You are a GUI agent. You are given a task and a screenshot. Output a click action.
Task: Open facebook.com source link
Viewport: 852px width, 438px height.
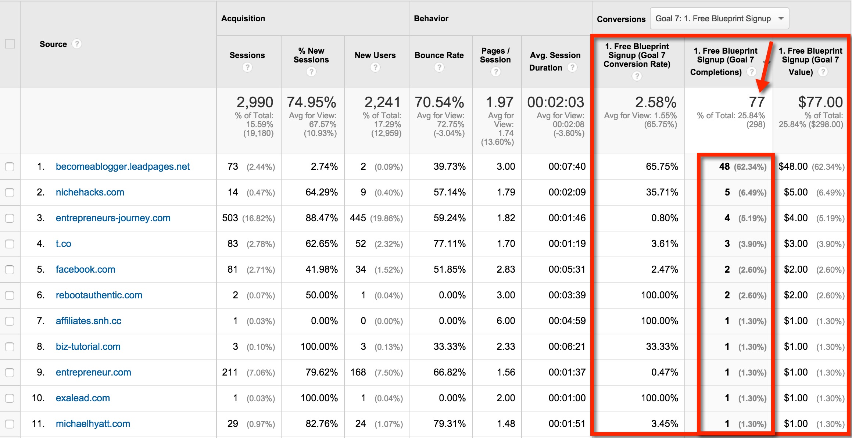point(86,270)
